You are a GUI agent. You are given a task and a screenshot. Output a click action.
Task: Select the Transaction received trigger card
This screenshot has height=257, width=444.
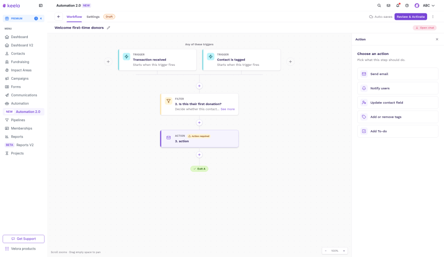point(157,60)
